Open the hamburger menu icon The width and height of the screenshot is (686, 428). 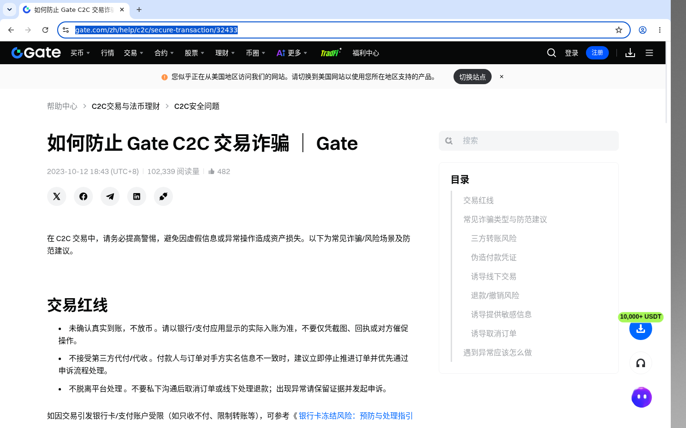point(649,53)
